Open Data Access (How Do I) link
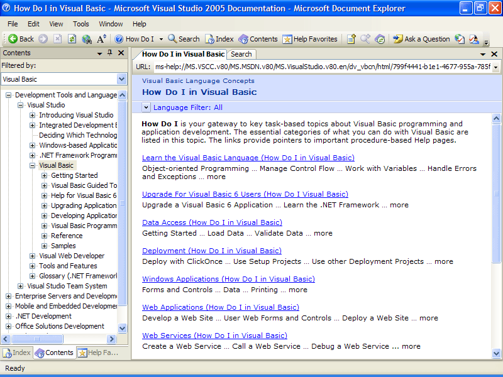The image size is (503, 377). tap(212, 222)
